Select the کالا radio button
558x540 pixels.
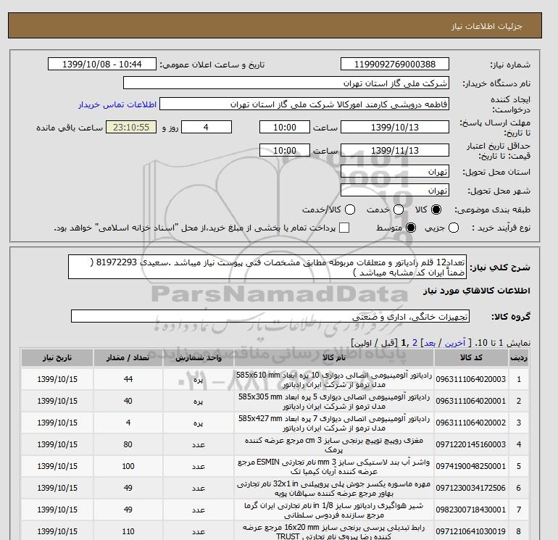tap(436, 209)
